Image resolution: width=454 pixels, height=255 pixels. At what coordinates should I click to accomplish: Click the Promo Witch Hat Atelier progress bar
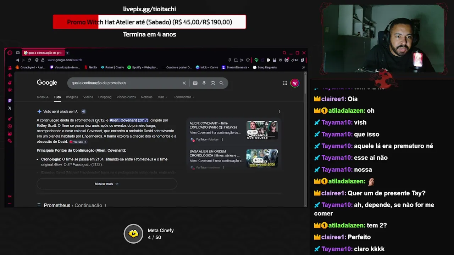tap(149, 22)
